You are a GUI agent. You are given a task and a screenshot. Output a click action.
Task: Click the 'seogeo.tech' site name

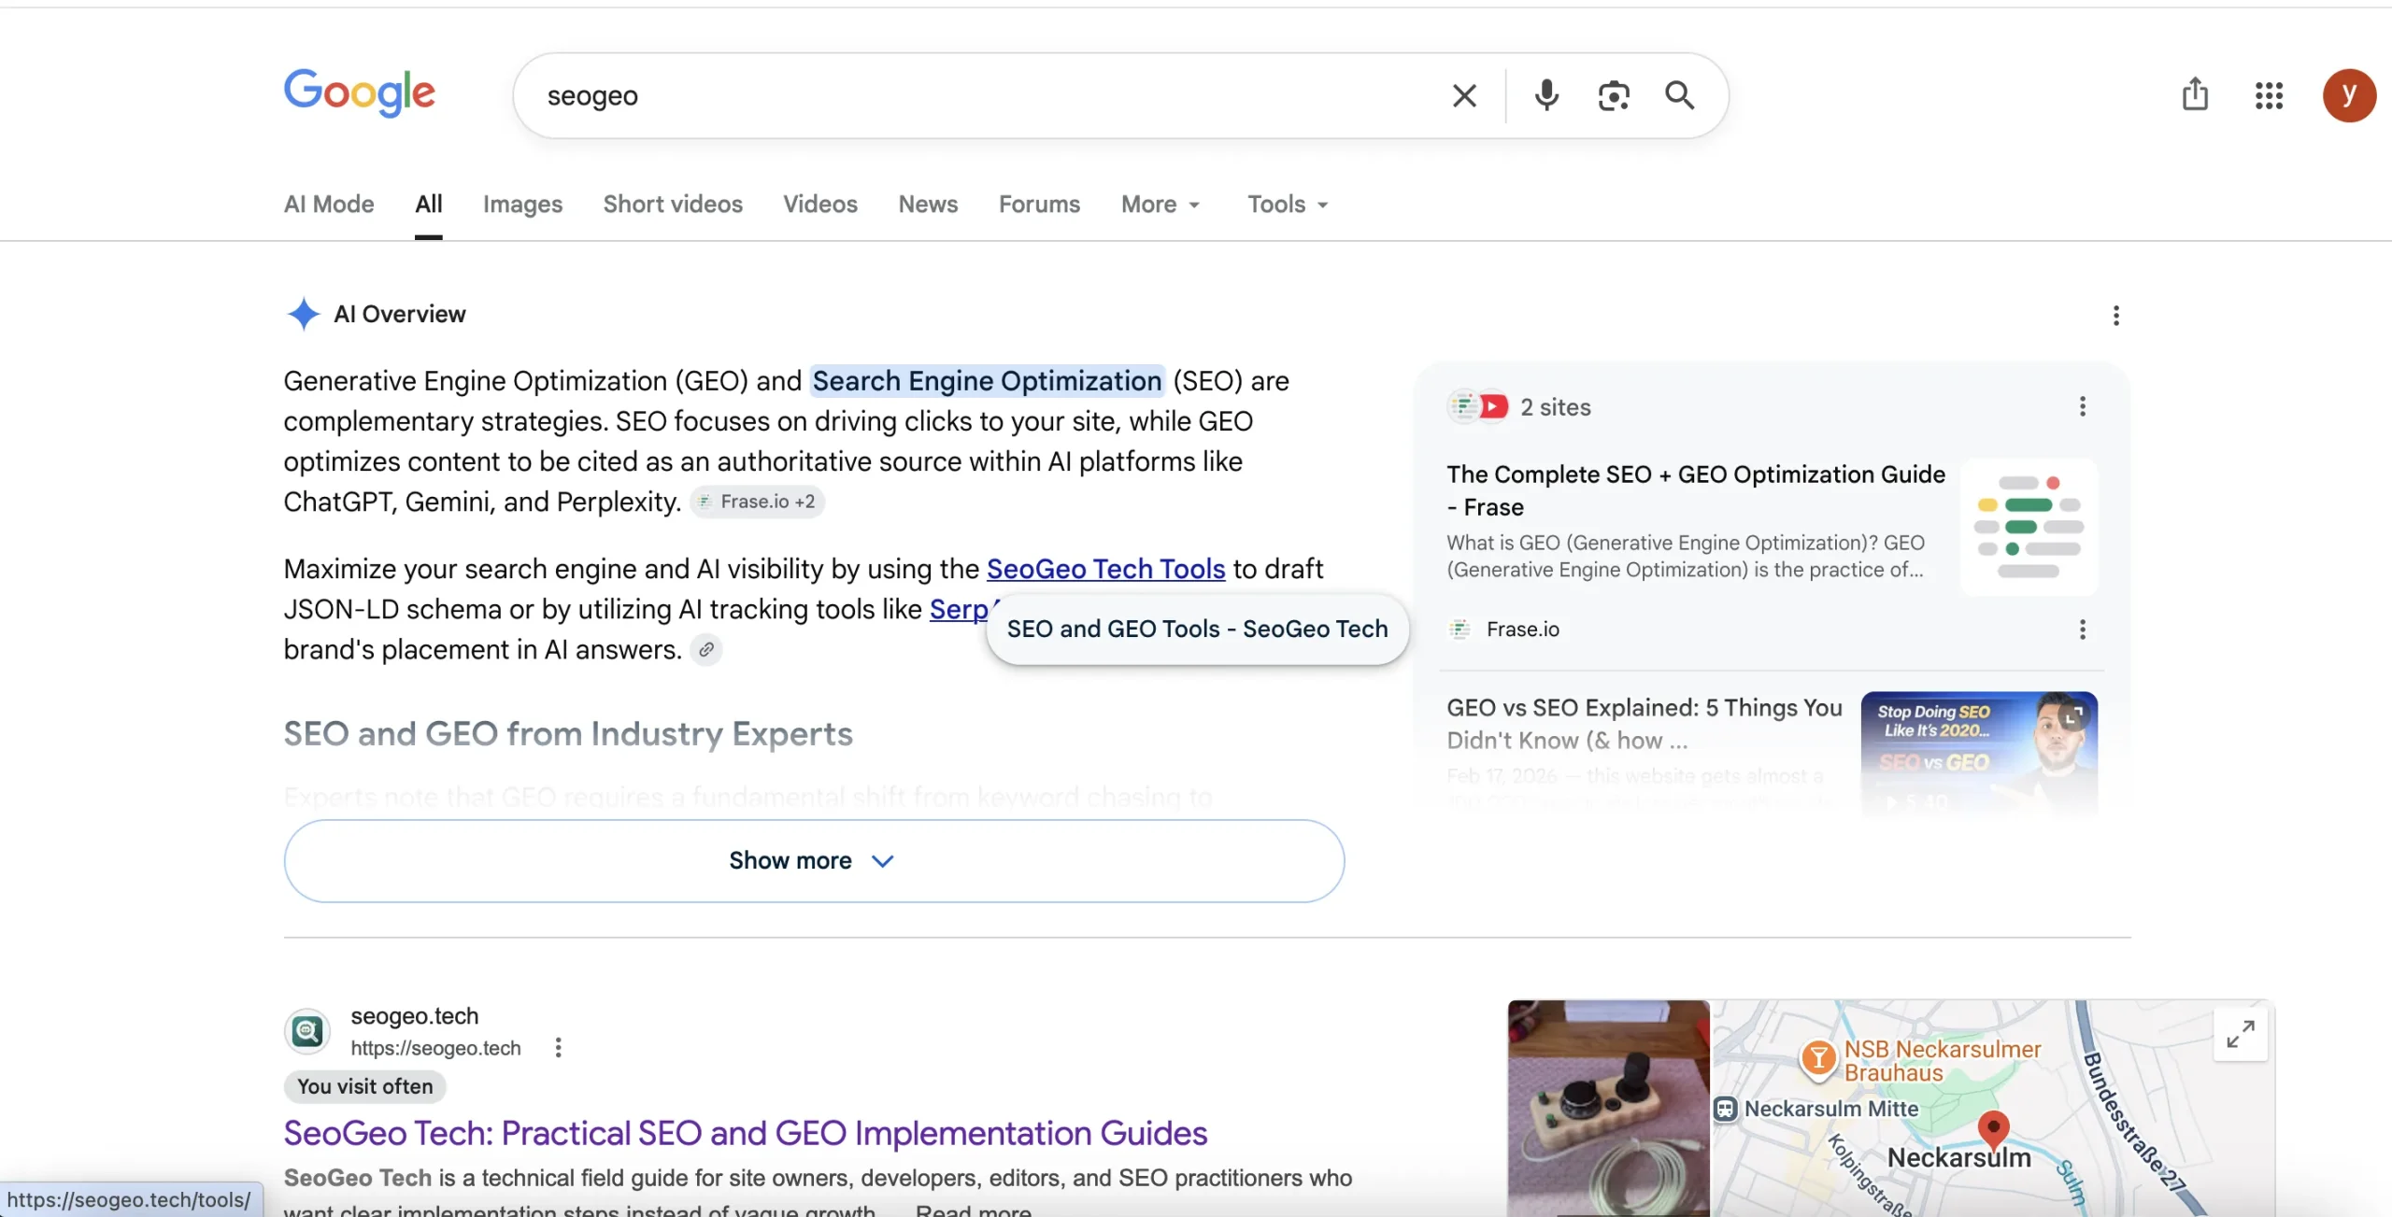414,1016
